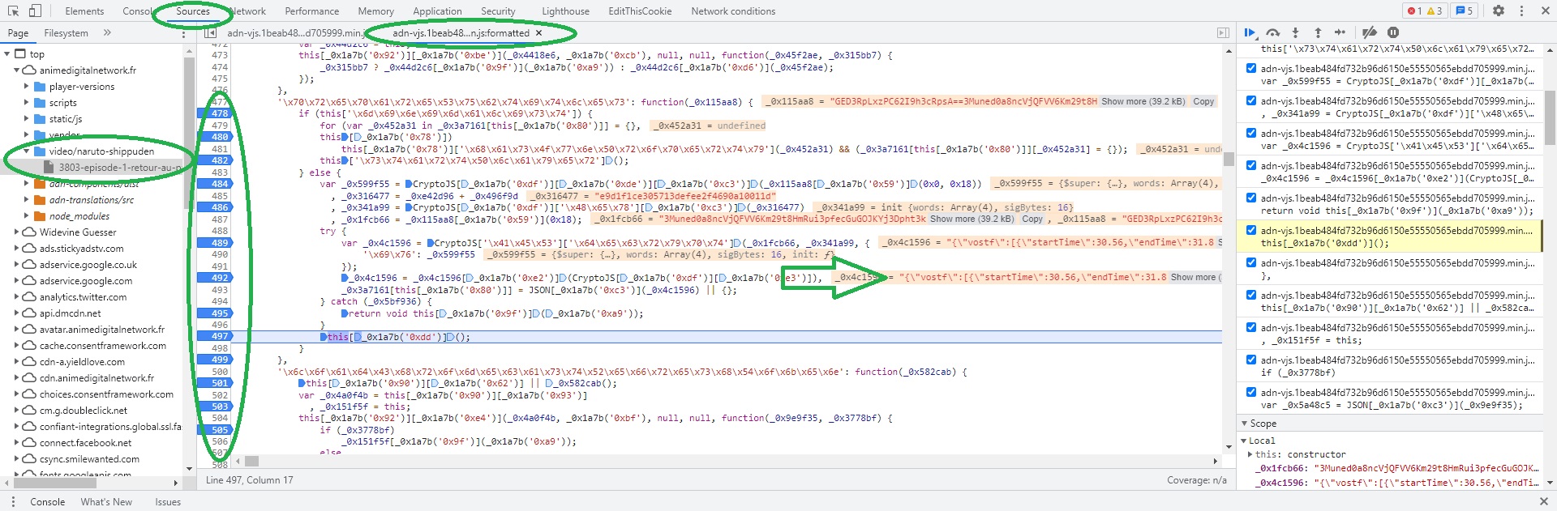Expand the static/js folder
Screen dimensions: 1557x511
(27, 119)
